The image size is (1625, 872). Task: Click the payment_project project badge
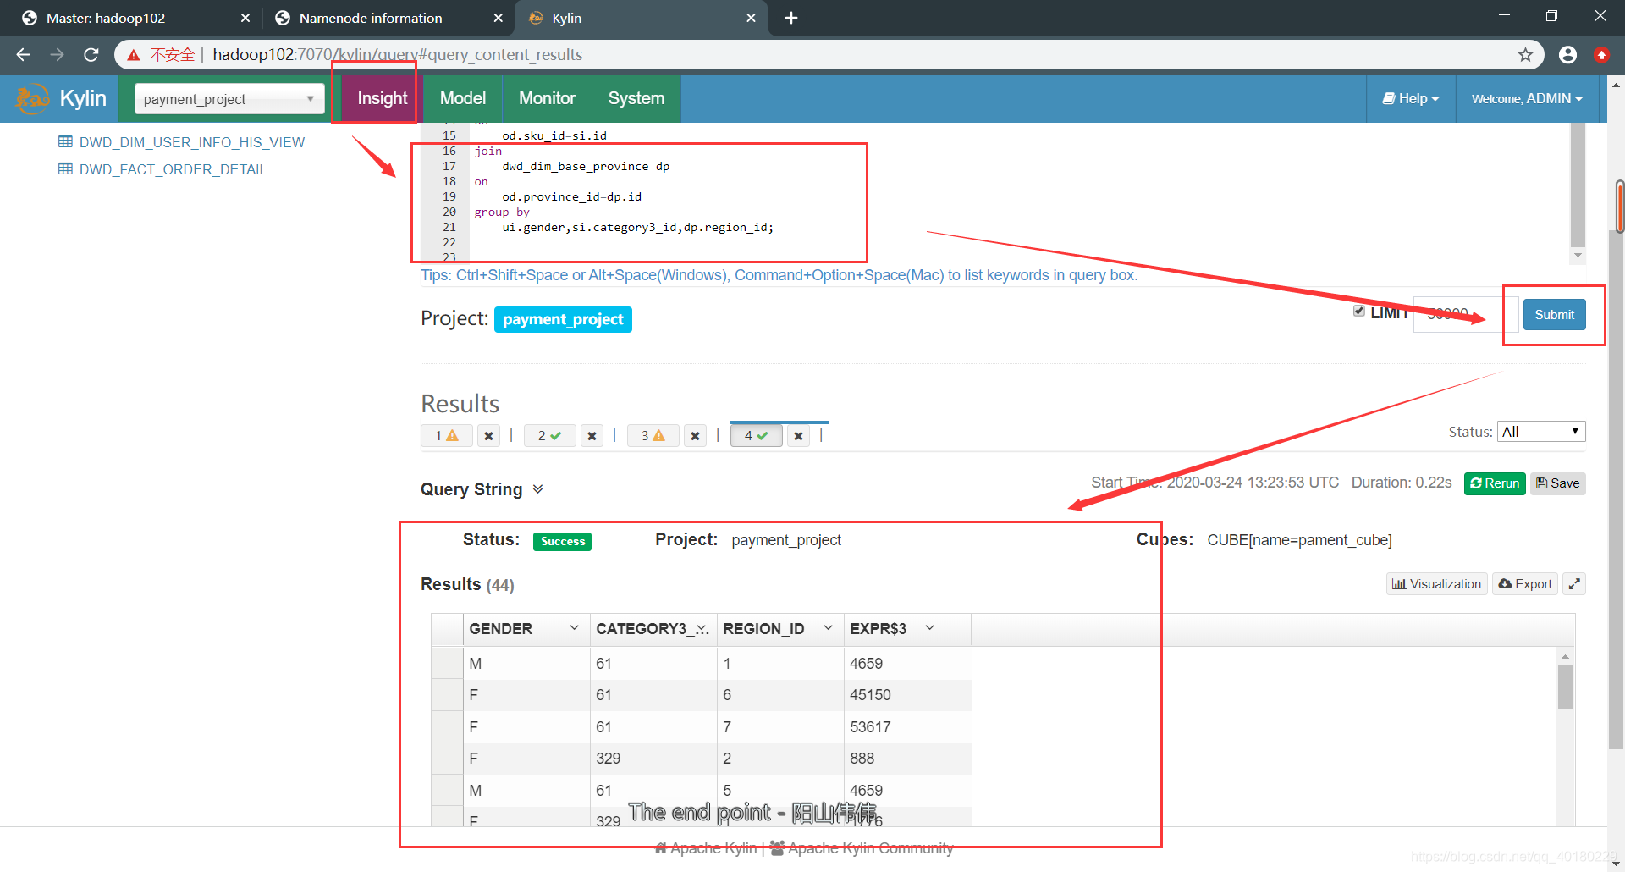pos(563,319)
